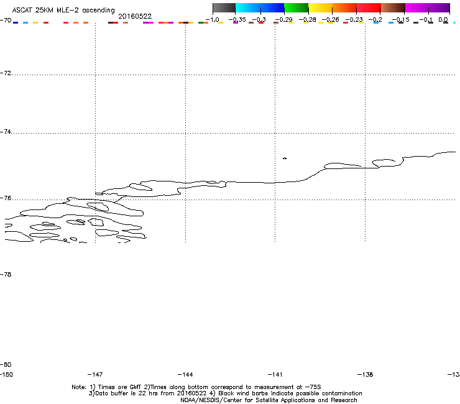The width and height of the screenshot is (460, 404).
Task: Click the brown color bar segment
Action: [393, 8]
